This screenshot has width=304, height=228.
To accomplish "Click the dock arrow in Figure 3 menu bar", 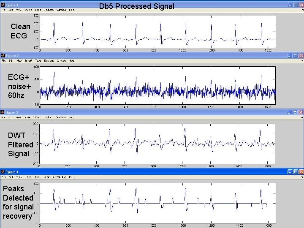I will tap(301, 117).
